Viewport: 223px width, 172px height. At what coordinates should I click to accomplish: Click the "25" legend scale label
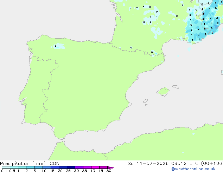pos(68,171)
